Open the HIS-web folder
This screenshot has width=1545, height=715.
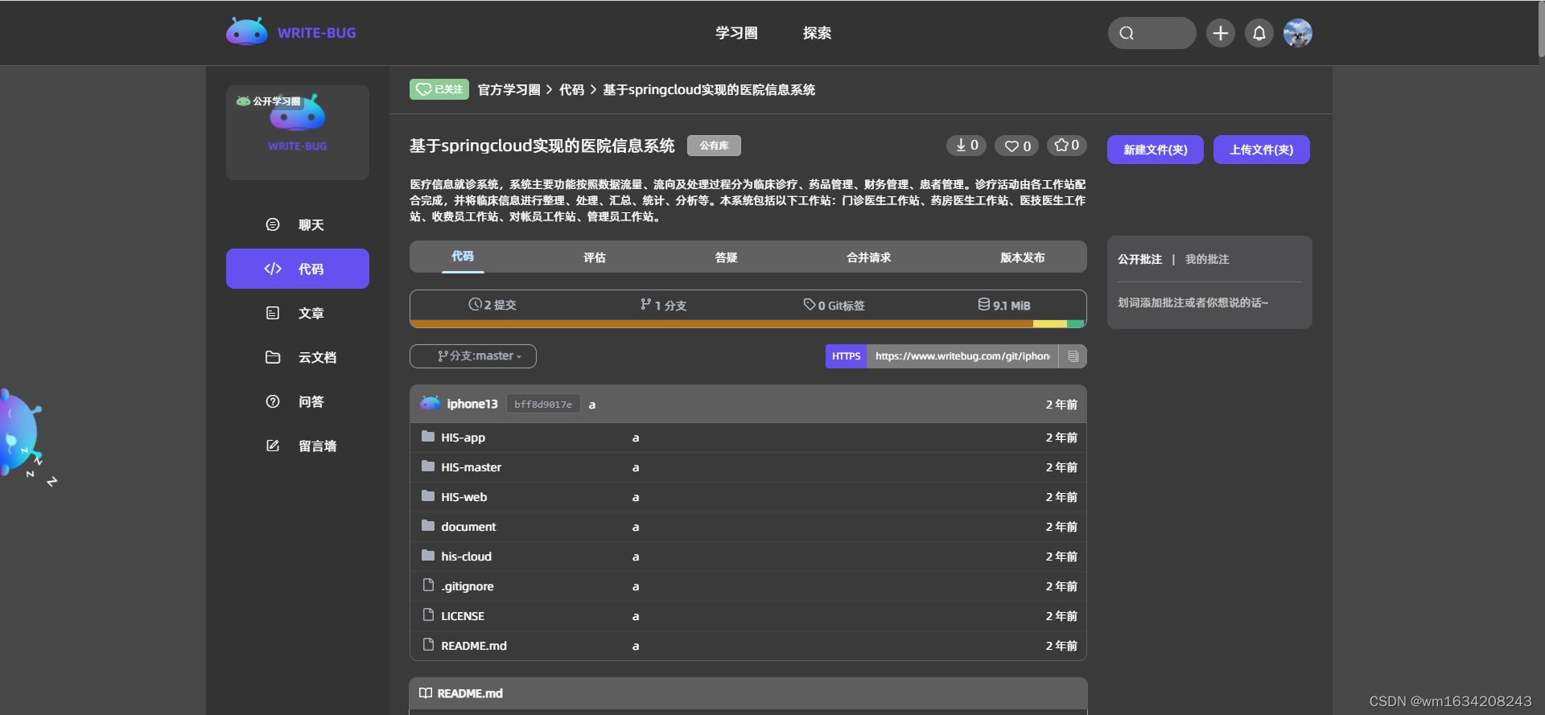pos(463,497)
